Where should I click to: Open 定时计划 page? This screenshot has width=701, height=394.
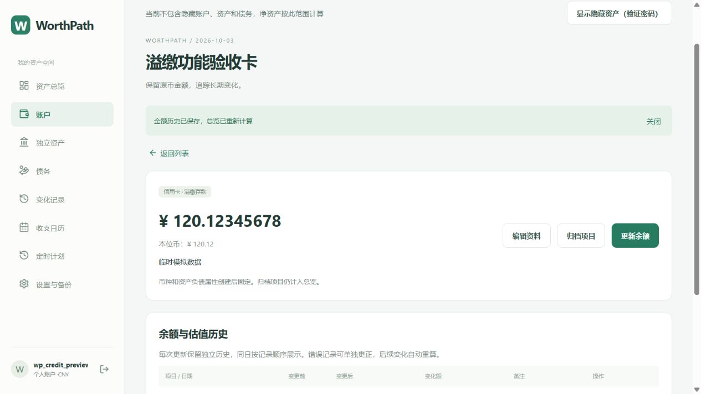click(62, 256)
